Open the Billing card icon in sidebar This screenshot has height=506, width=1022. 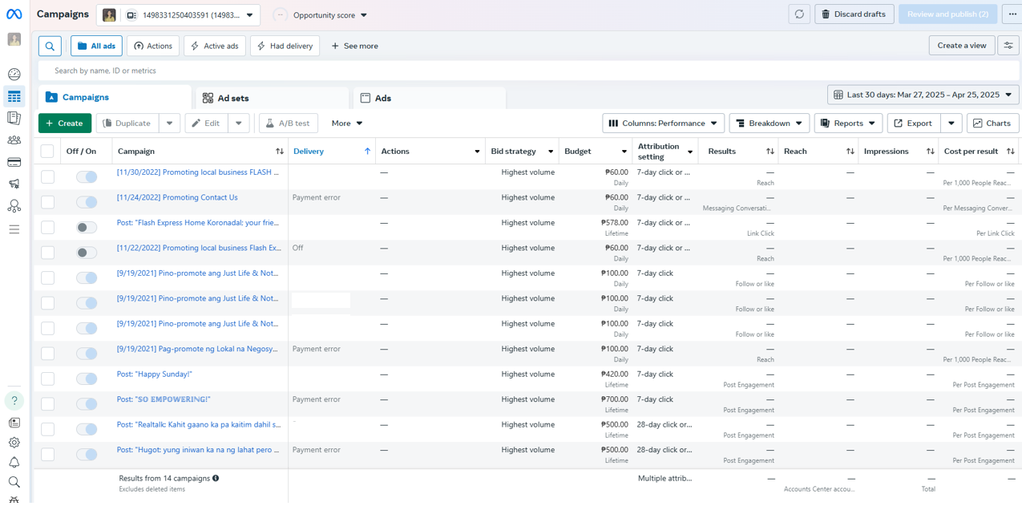click(14, 162)
